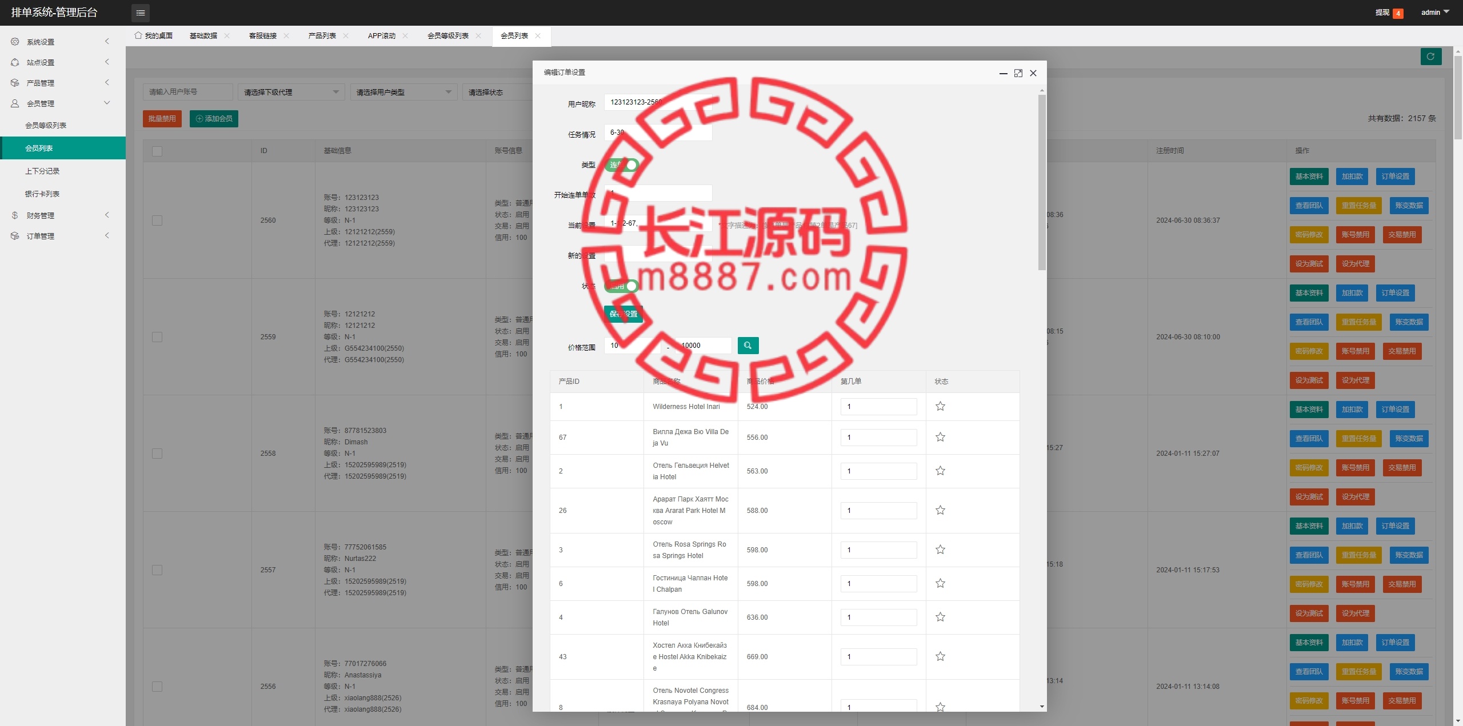Close the 产品列表 tab with its X
1463x726 pixels.
tap(346, 36)
